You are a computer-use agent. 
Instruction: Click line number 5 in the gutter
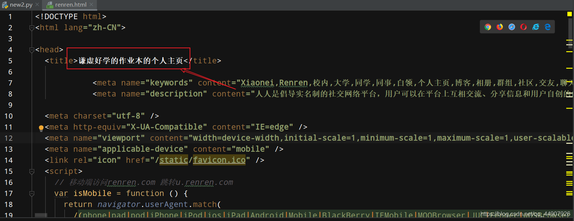tap(10, 61)
